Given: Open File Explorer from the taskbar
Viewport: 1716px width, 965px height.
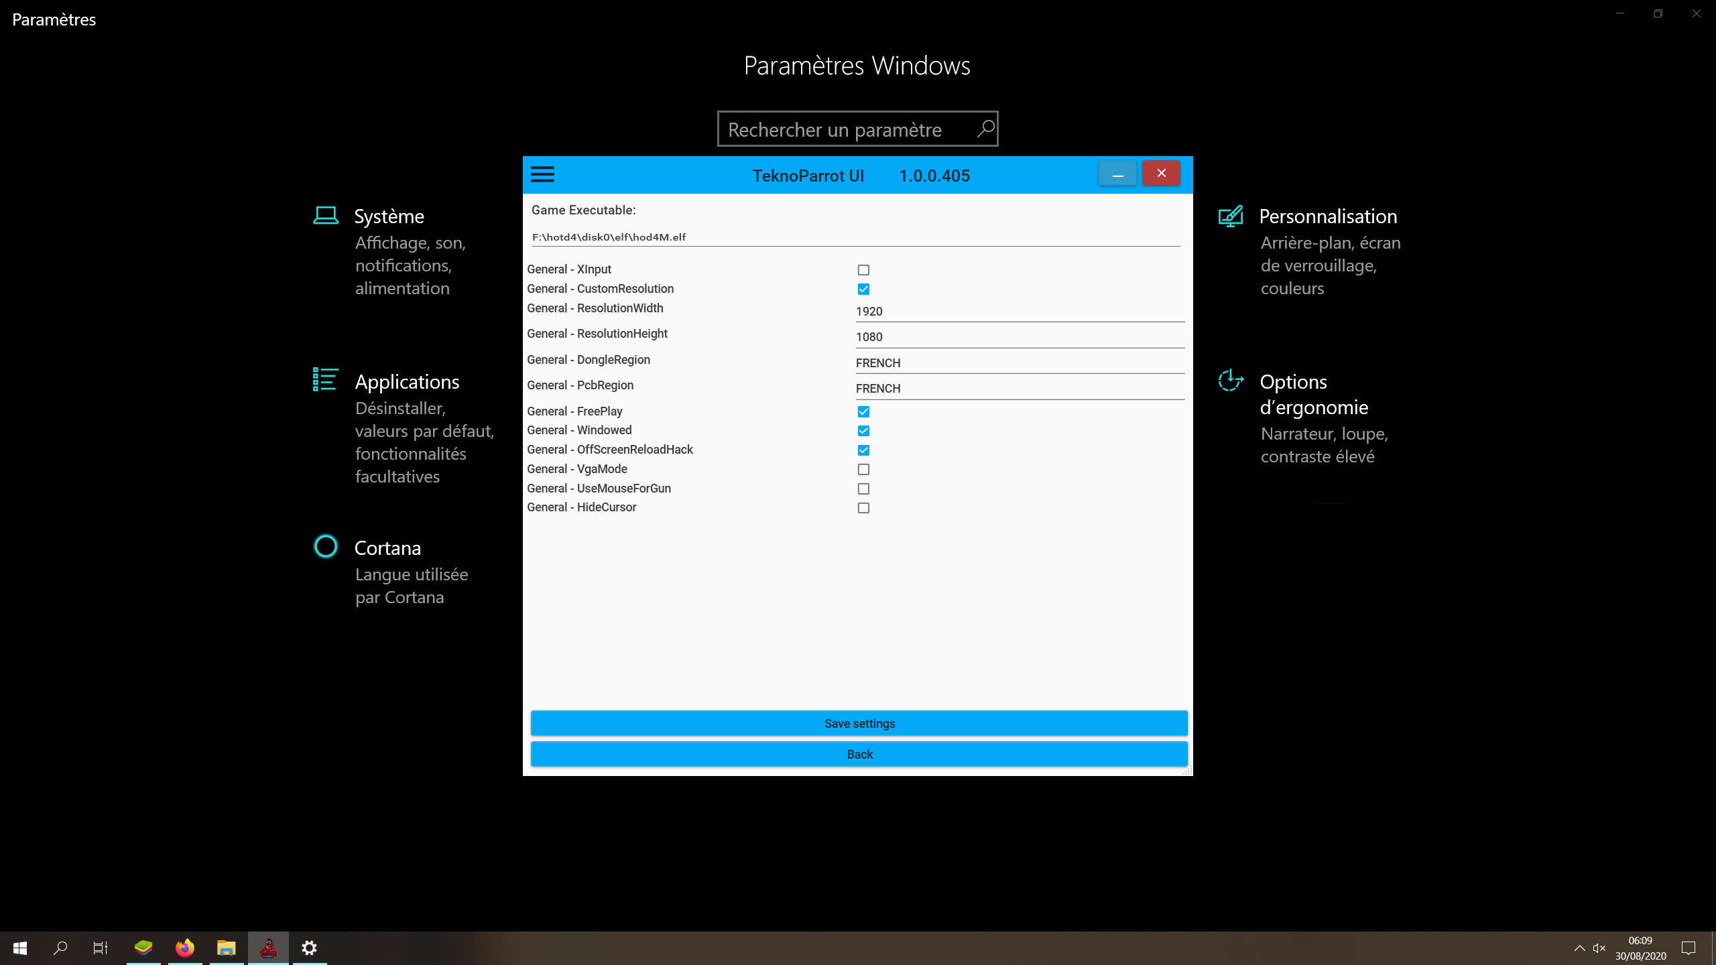Looking at the screenshot, I should 226,948.
